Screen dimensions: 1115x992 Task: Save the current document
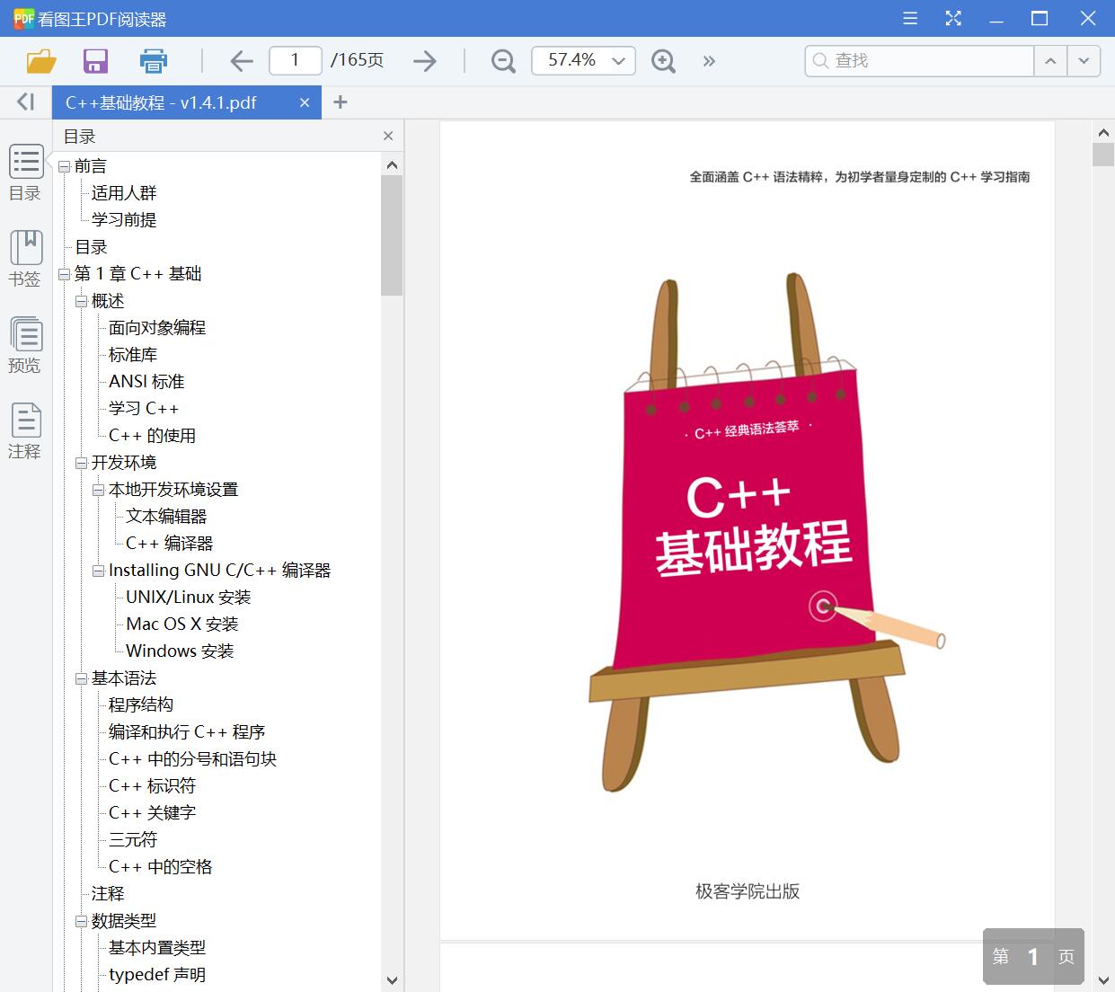click(x=95, y=60)
